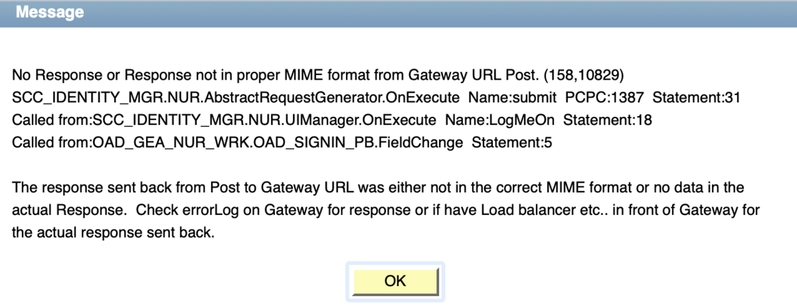
Task: Click the OK button to dismiss message
Action: [x=395, y=281]
